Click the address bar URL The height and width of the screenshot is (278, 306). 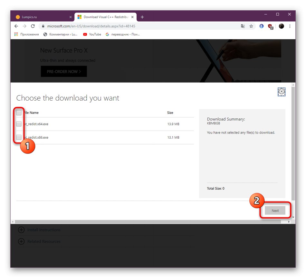[91, 26]
